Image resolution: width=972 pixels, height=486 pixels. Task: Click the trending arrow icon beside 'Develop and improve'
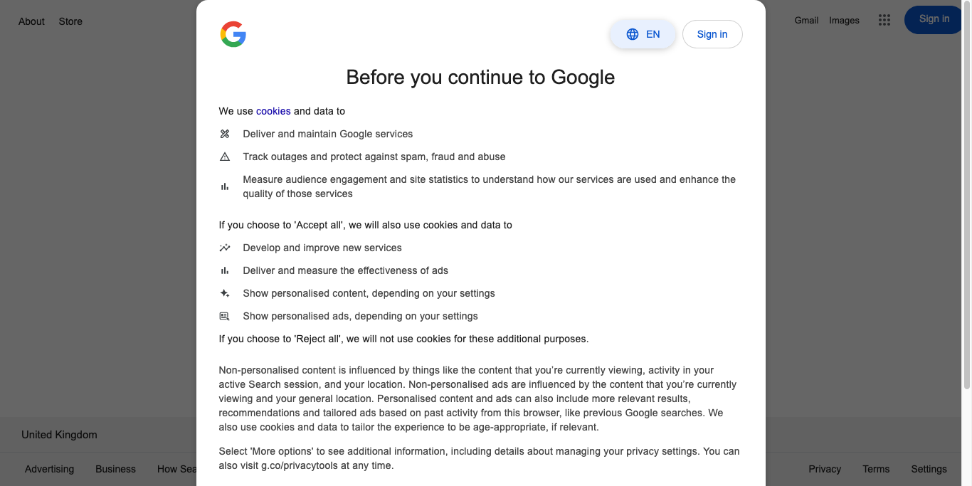coord(225,248)
